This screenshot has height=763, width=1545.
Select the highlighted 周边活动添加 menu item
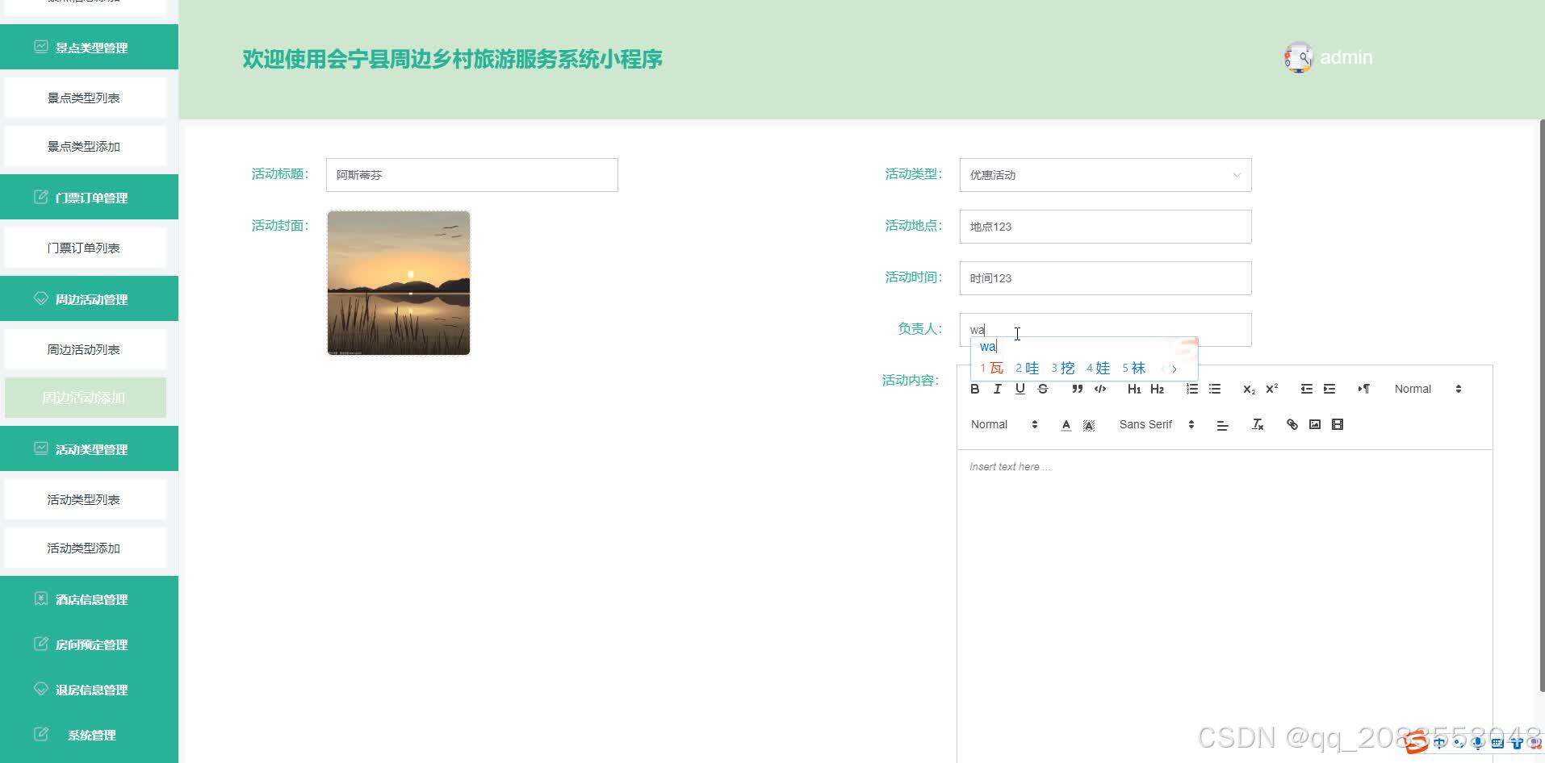tap(85, 398)
